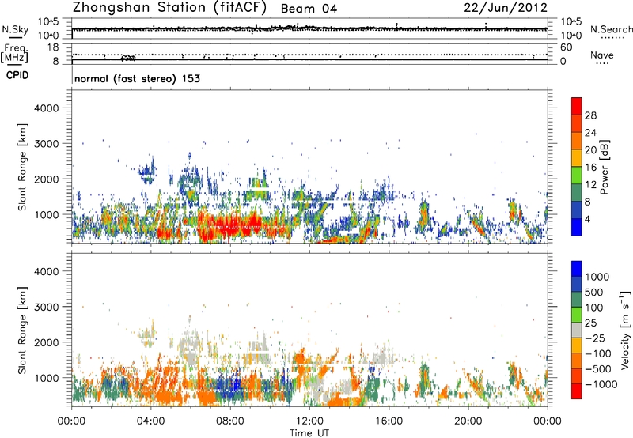Screen dimensions: 633x438
Task: Click the '28' label on power colorbar
Action: click(590, 115)
